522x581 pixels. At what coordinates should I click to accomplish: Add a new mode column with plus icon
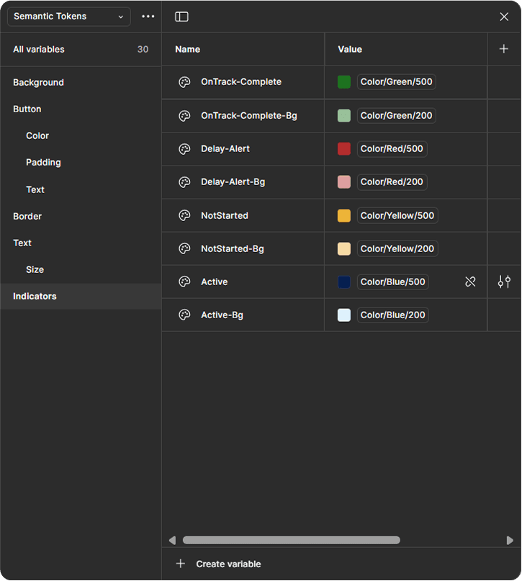[x=503, y=49]
